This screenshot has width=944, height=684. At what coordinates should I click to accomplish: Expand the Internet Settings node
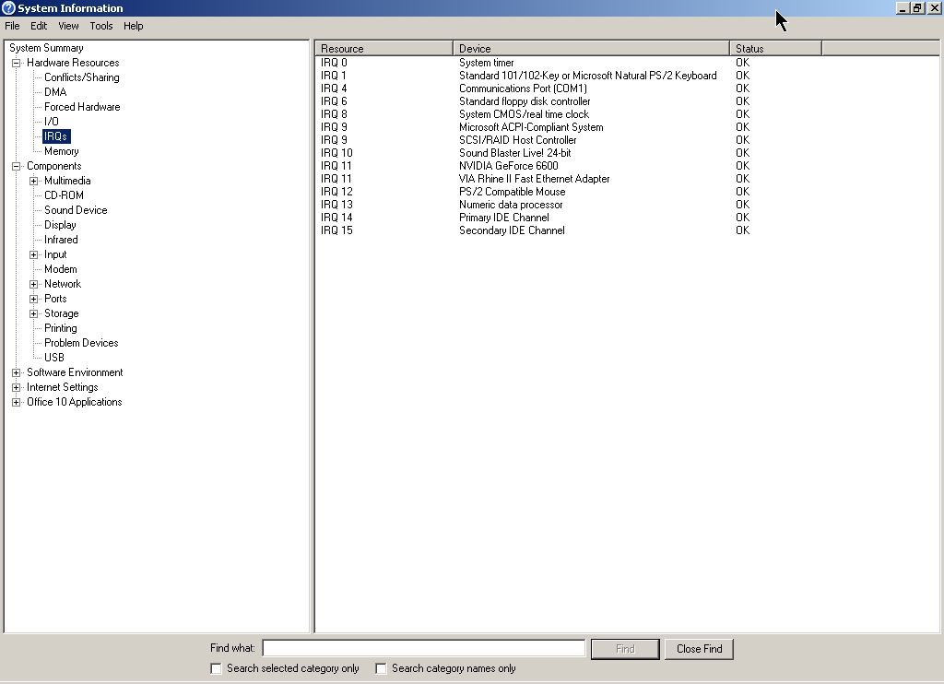coord(17,387)
